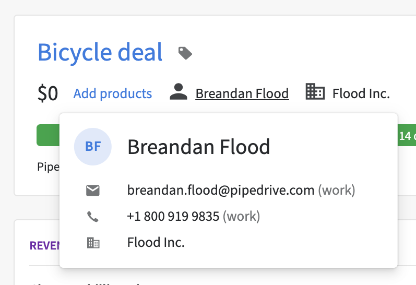Click the organization icon next to Flood Inc. header
The width and height of the screenshot is (416, 285).
(x=315, y=91)
